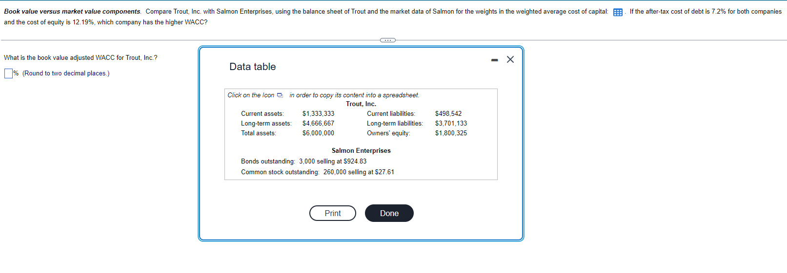
Task: Click the 'Round to two decimal places' hint
Action: click(x=66, y=73)
